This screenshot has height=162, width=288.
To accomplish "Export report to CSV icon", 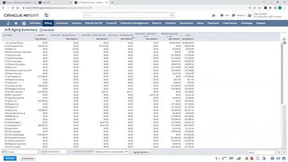I will coord(258,158).
